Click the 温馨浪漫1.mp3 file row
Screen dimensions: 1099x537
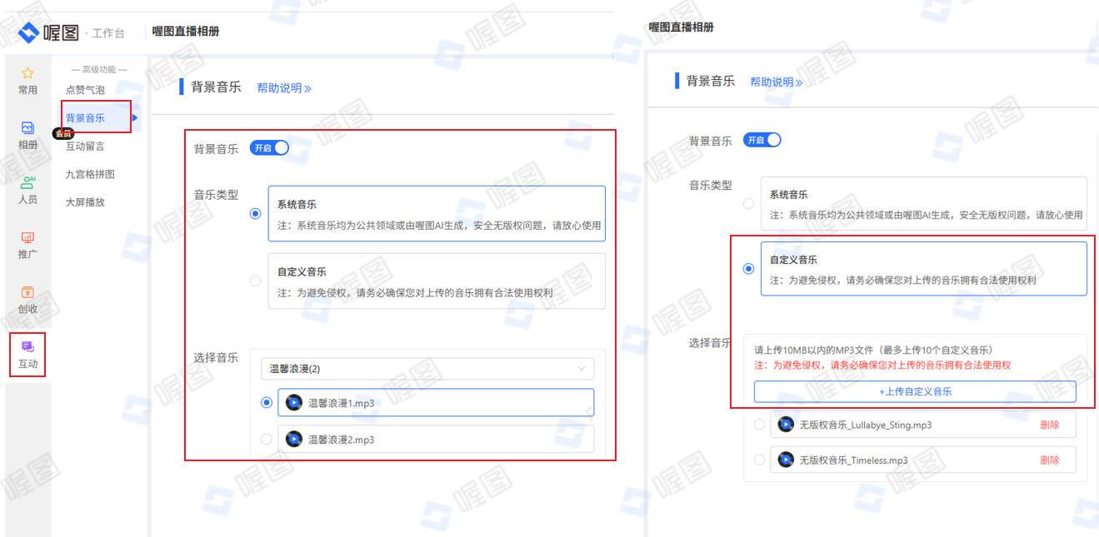(436, 403)
